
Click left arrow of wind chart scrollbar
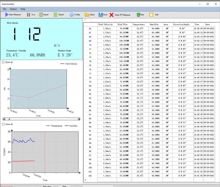(x=4, y=119)
